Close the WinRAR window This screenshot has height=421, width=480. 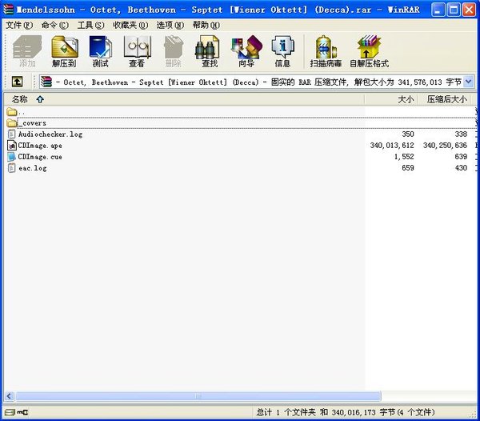[x=469, y=10]
